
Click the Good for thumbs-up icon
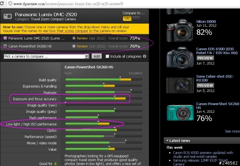(x=55, y=164)
